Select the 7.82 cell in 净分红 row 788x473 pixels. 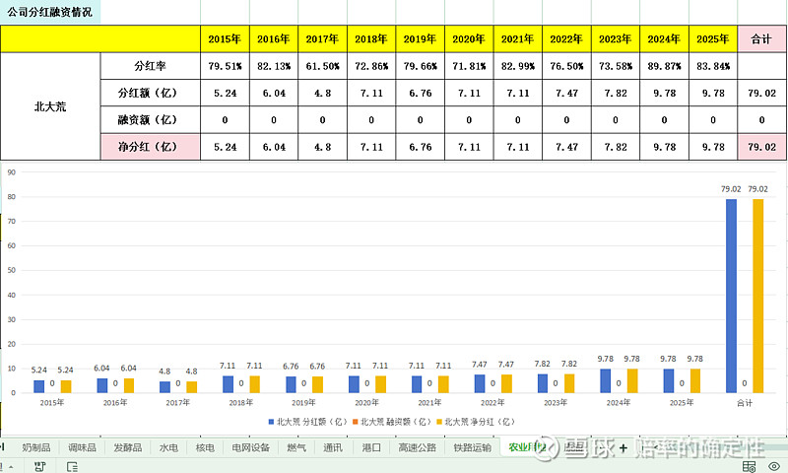615,147
